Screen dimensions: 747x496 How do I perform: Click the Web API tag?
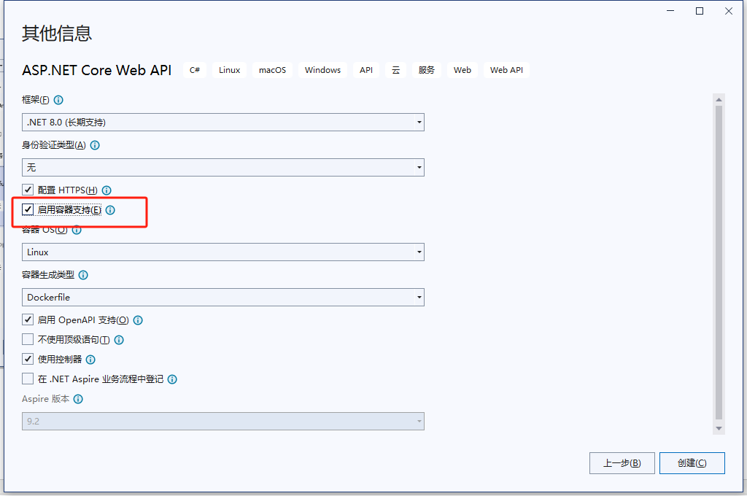[x=506, y=70]
